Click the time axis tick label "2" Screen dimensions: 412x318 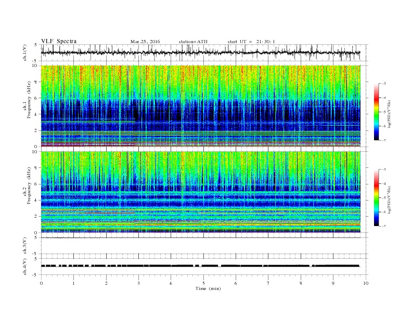106,283
